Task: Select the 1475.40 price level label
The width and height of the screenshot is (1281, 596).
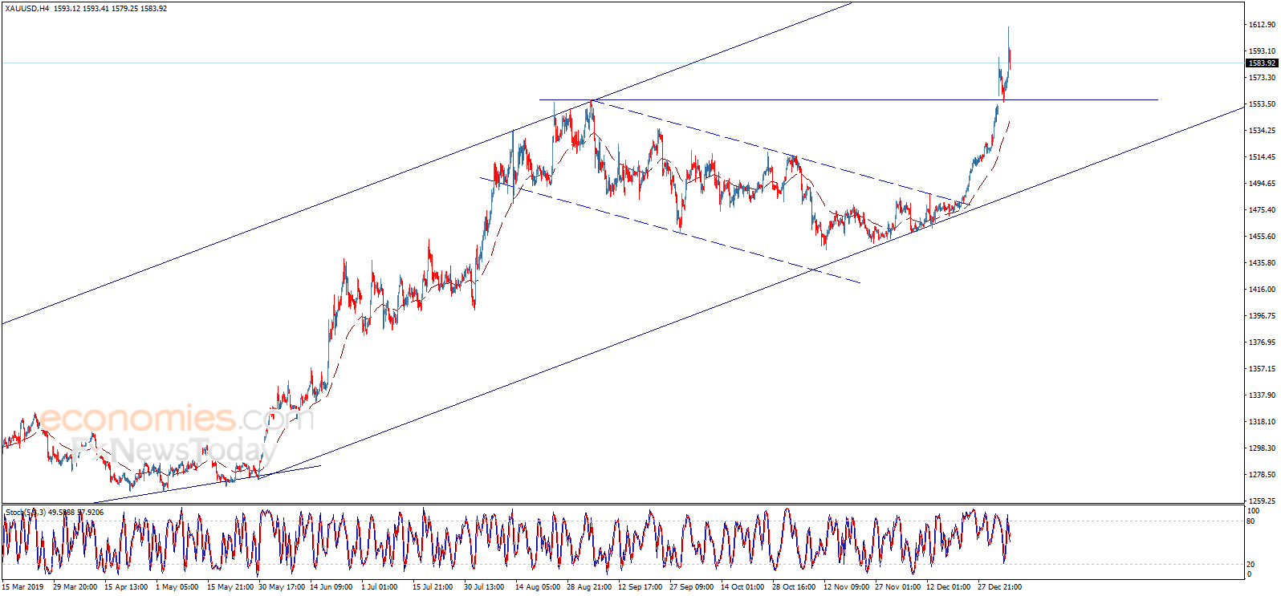Action: (x=1263, y=210)
